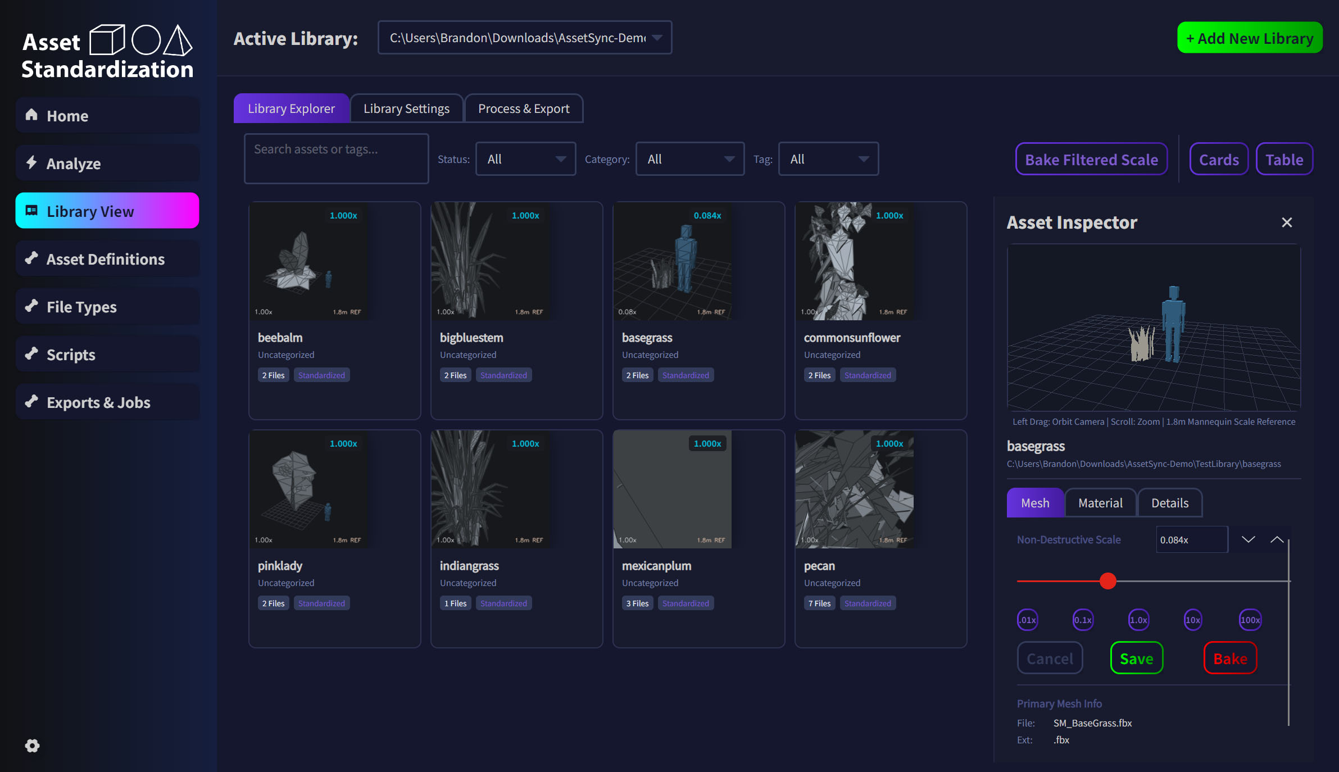Open the Active Library path dropdown
The width and height of the screenshot is (1339, 772).
pyautogui.click(x=525, y=38)
